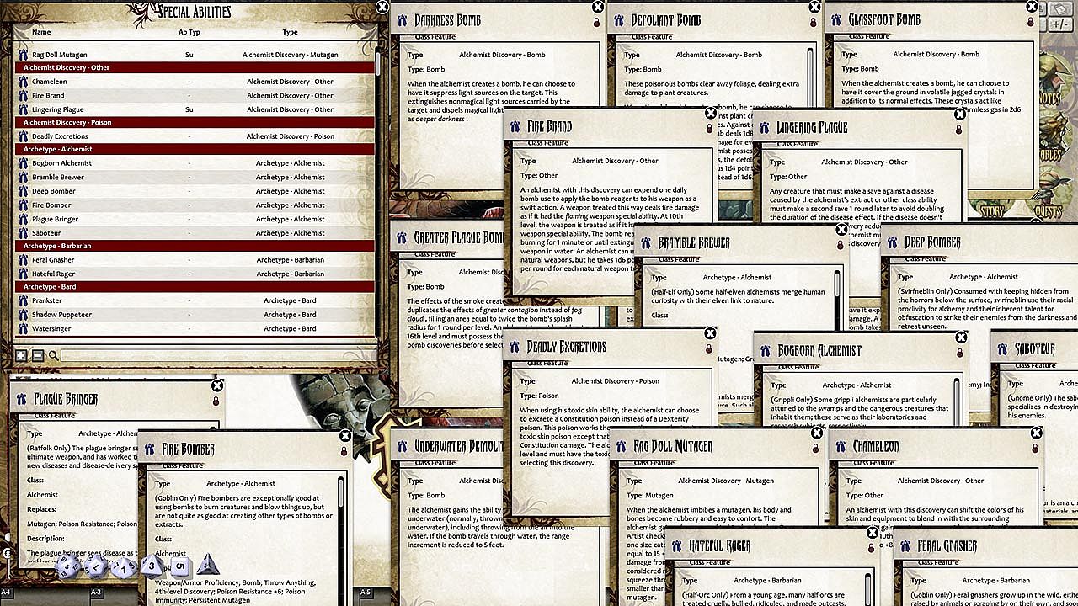Image resolution: width=1078 pixels, height=606 pixels.
Task: Open the Rag Doll Mutagen row link icon
Action: [x=24, y=55]
